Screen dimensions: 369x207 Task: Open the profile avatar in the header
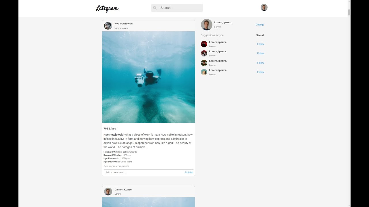[264, 7]
